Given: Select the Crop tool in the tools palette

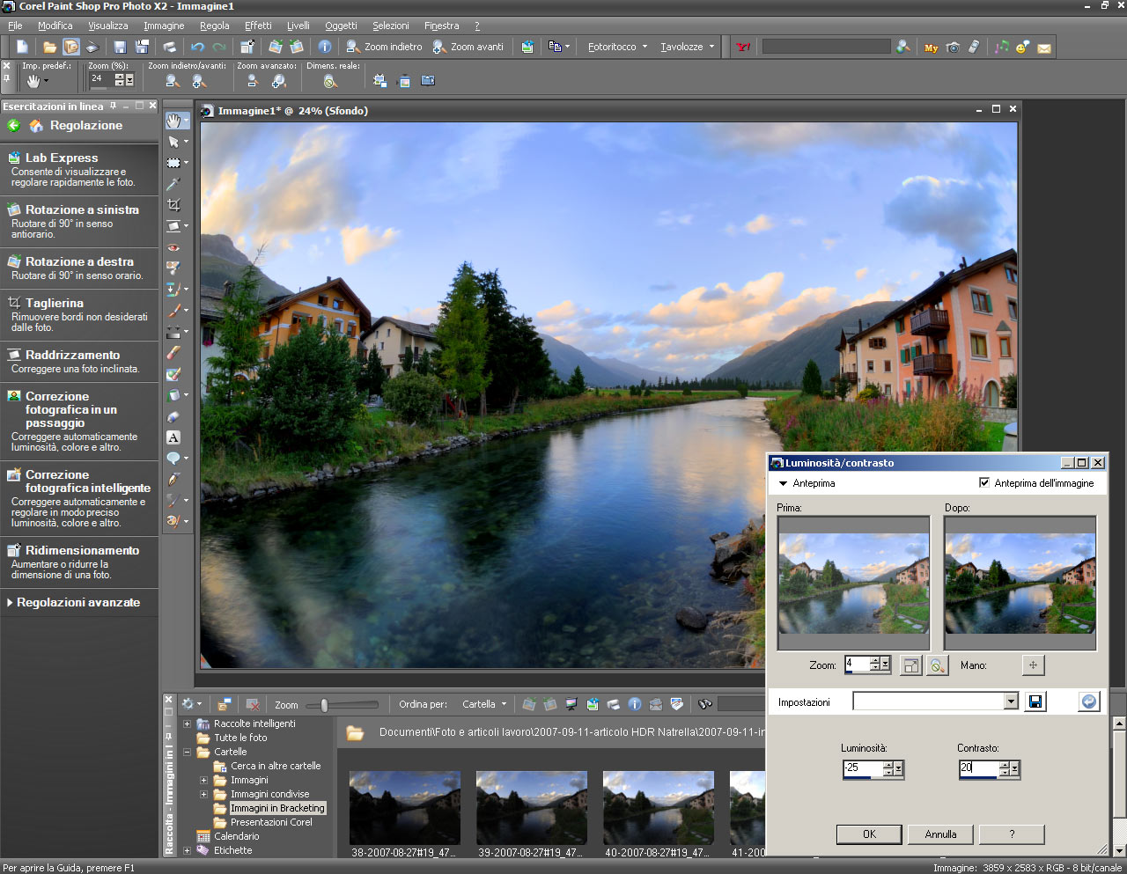Looking at the screenshot, I should tap(173, 205).
